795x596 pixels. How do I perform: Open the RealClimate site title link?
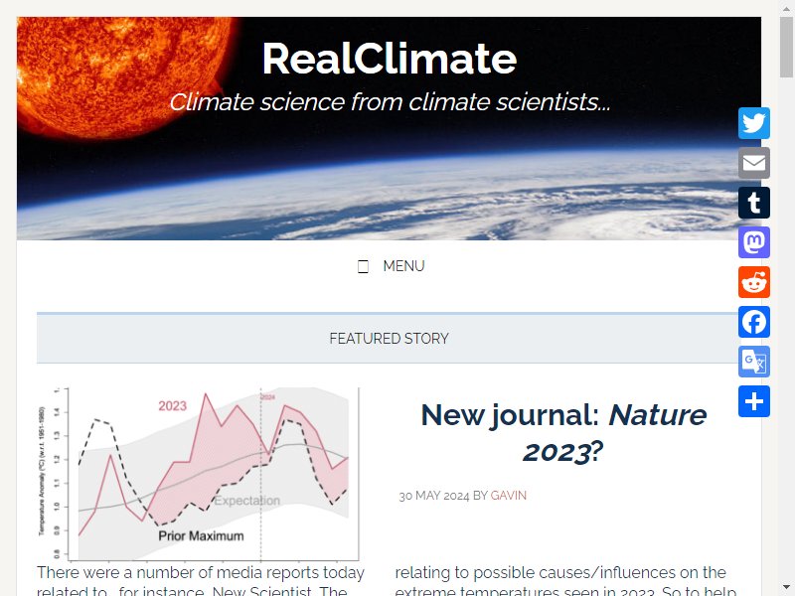tap(390, 59)
